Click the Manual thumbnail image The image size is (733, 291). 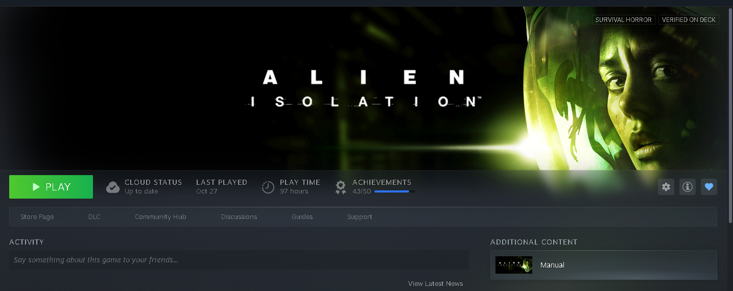(x=514, y=265)
